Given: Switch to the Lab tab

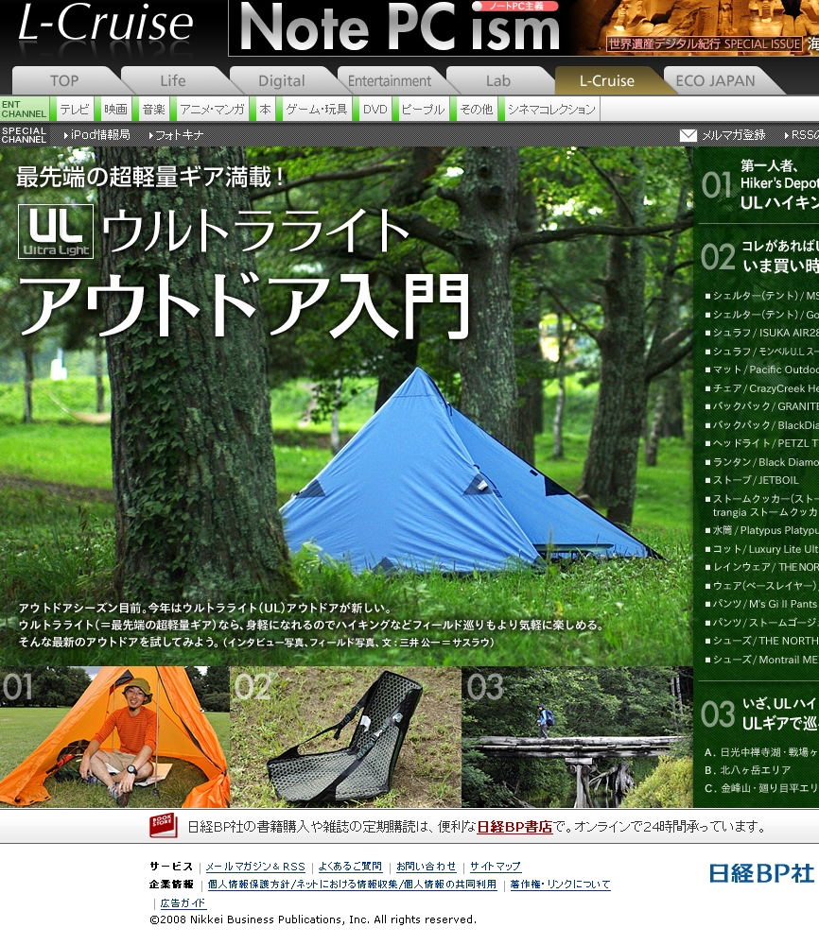Looking at the screenshot, I should [x=498, y=80].
